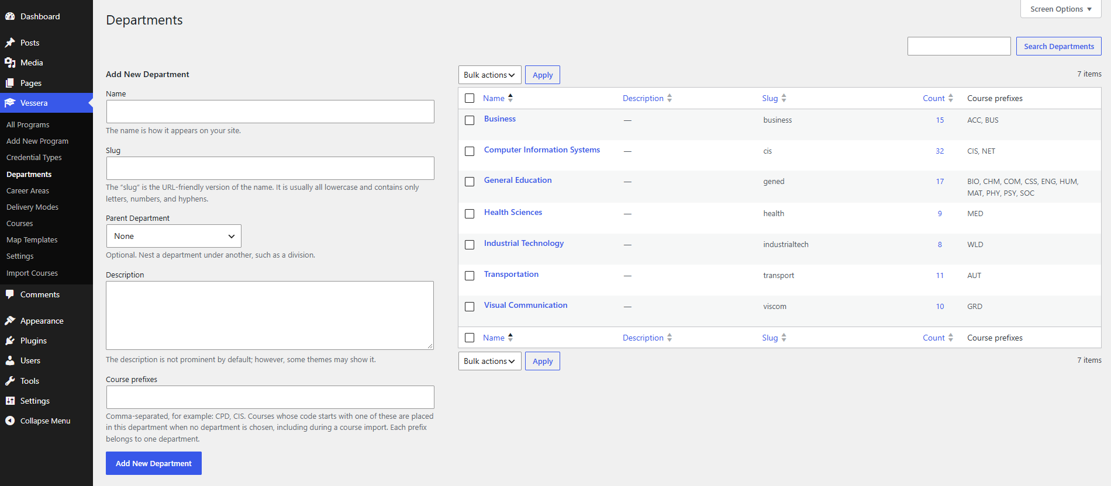Image resolution: width=1111 pixels, height=486 pixels.
Task: Sort by Description using header sort arrows
Action: coord(670,98)
